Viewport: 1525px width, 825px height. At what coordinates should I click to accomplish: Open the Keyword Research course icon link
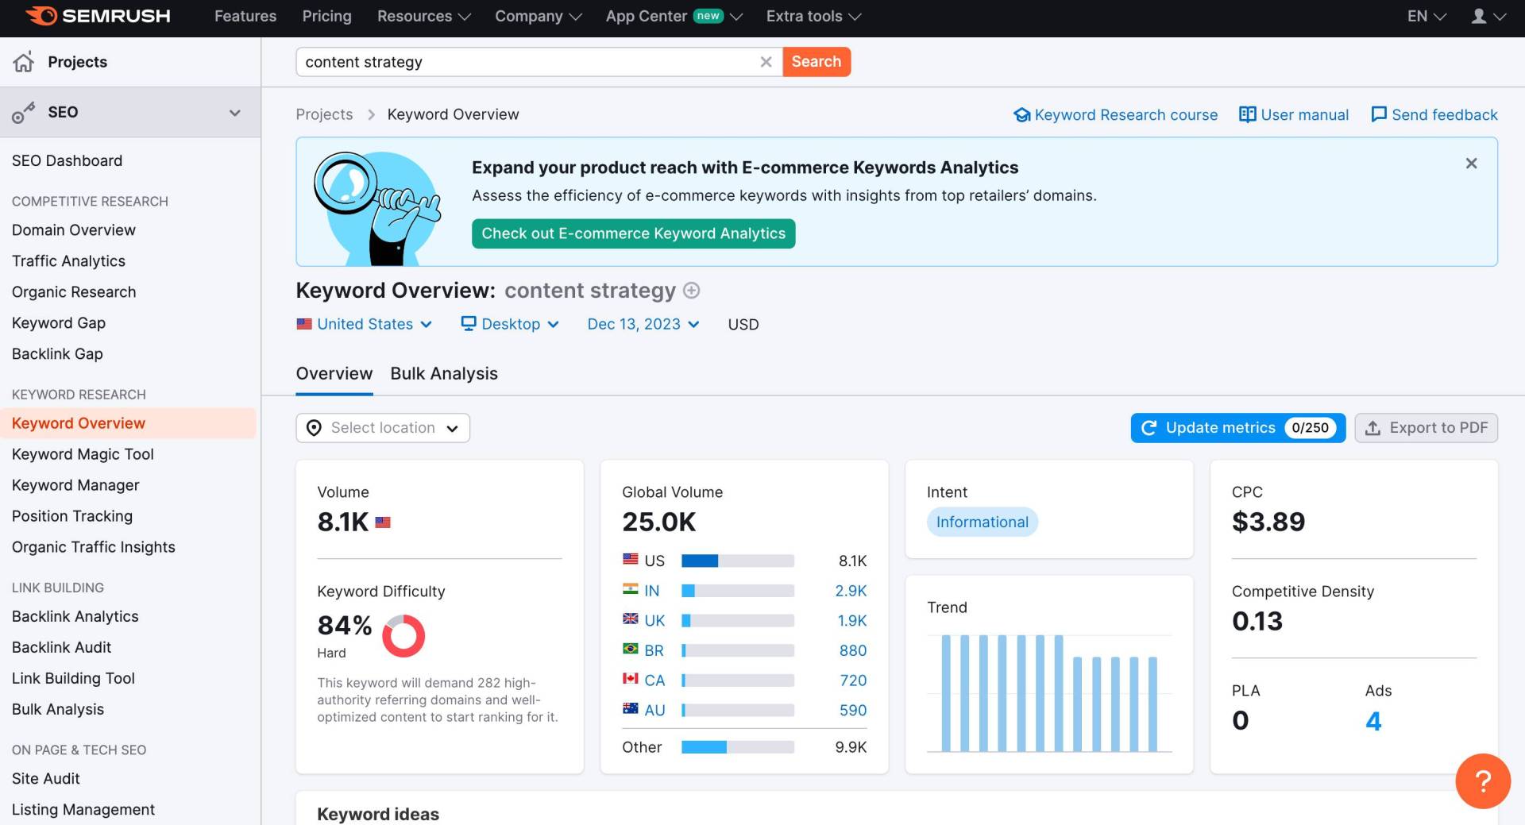(x=1021, y=114)
